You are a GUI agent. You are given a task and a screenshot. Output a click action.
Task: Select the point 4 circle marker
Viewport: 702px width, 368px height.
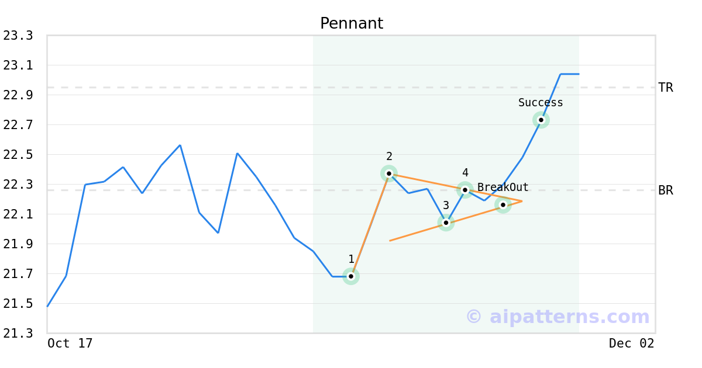(465, 189)
